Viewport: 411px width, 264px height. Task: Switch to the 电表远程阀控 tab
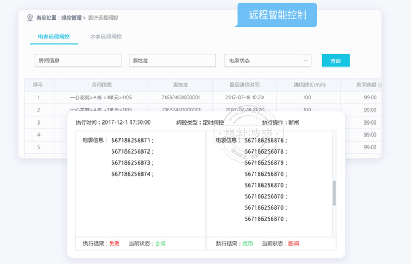point(54,37)
